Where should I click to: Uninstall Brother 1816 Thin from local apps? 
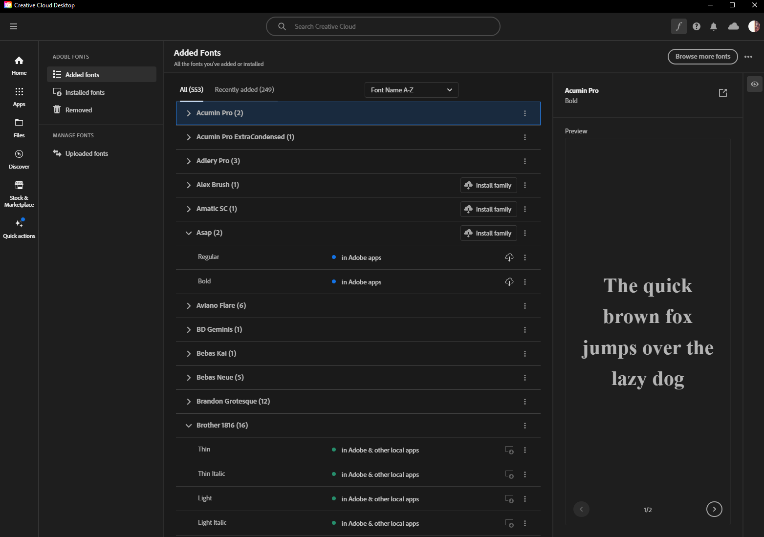509,450
